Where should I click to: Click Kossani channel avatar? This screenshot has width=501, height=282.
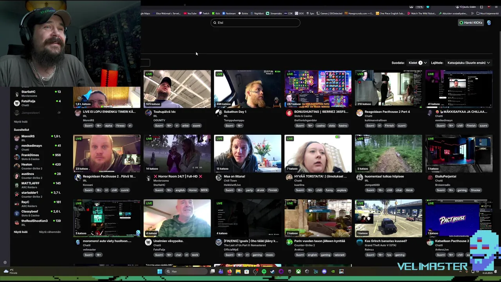[78, 177]
